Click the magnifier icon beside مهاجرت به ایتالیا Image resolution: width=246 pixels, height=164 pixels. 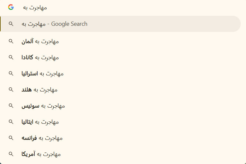click(11, 122)
